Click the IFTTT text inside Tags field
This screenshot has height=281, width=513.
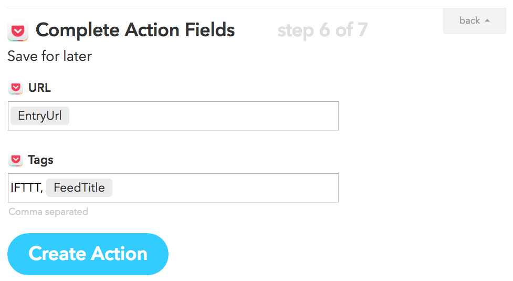[26, 188]
